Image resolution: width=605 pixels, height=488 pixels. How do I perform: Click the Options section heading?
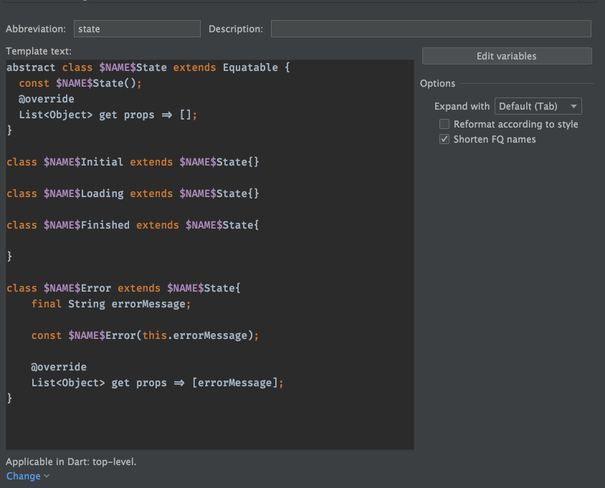click(x=437, y=83)
